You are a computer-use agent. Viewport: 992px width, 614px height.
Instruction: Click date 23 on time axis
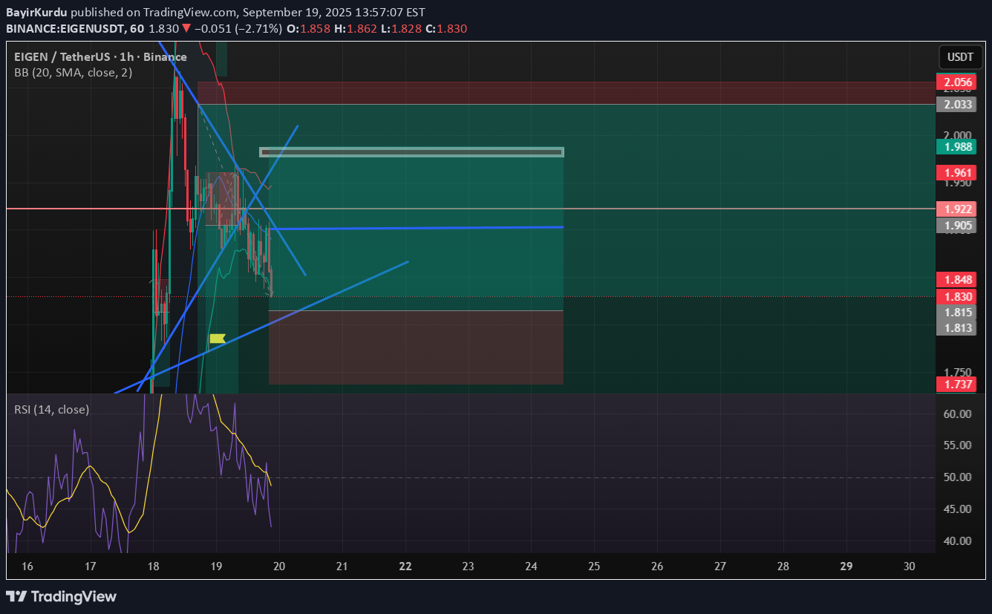pyautogui.click(x=468, y=566)
